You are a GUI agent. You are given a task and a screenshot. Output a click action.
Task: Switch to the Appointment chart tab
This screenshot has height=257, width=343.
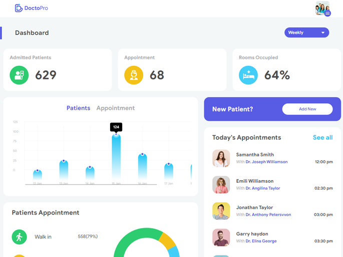tap(116, 108)
